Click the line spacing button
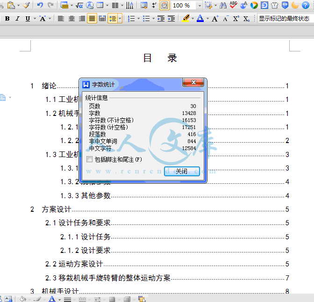 click(113, 19)
